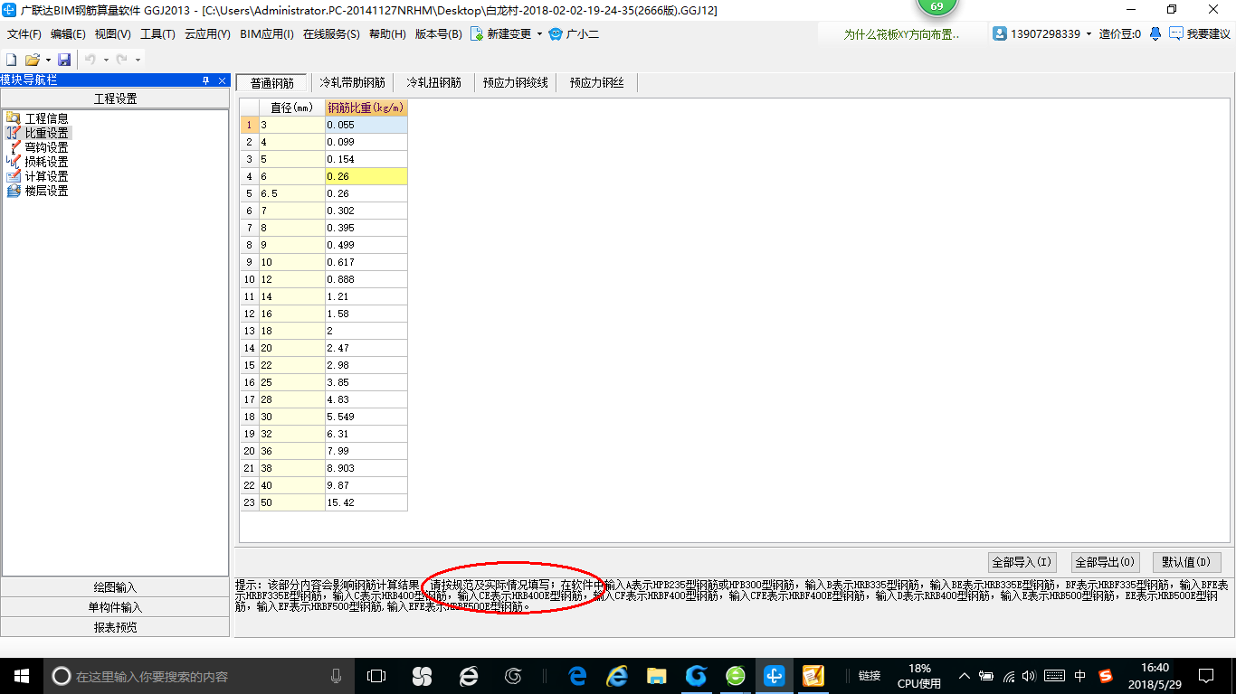Select 计算设置 in navigation tree

[x=46, y=176]
